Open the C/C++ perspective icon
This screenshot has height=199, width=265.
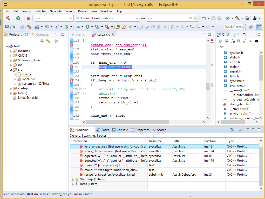click(259, 27)
